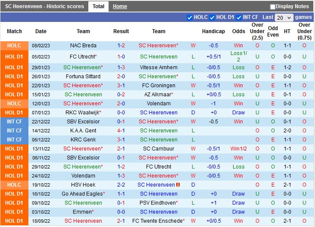Open Emmen* team link
315x227 pixels.
tap(83, 212)
